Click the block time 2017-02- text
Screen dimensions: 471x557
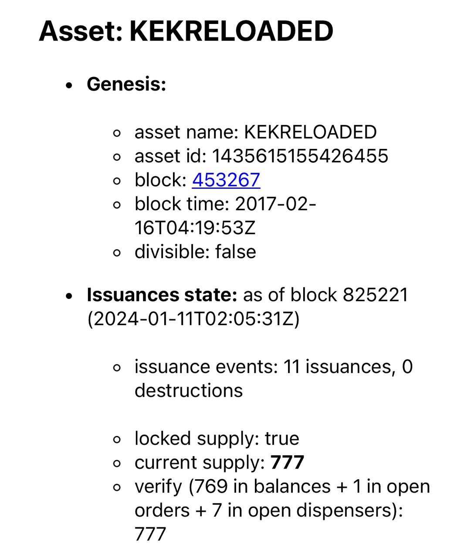tap(225, 204)
